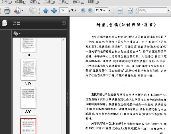Select page thumbnail 318
Screen dimensions: 171x134
coord(28,45)
